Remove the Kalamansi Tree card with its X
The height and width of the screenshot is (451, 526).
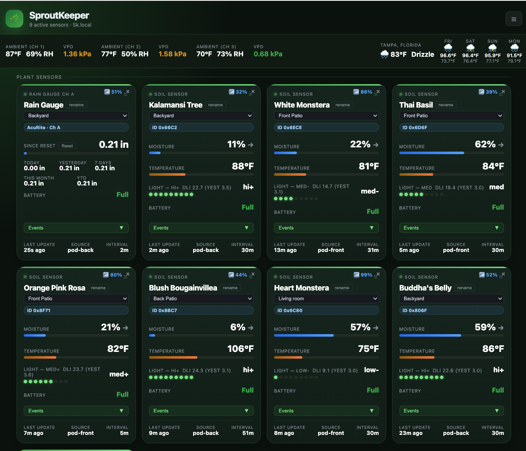[x=253, y=91]
